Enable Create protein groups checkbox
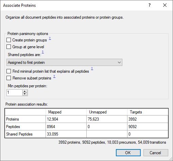The image size is (173, 161). pos(9,40)
